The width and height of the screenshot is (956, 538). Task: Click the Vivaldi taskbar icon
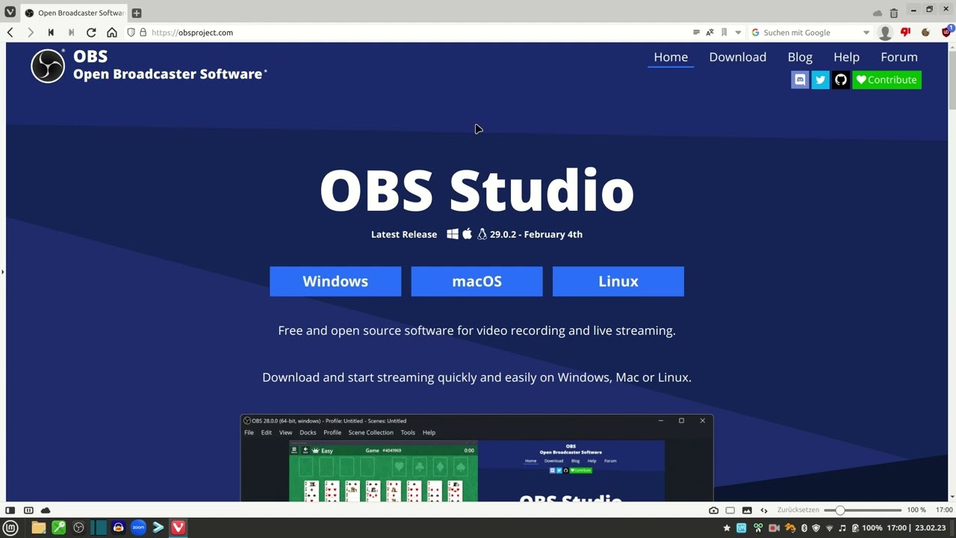click(178, 528)
